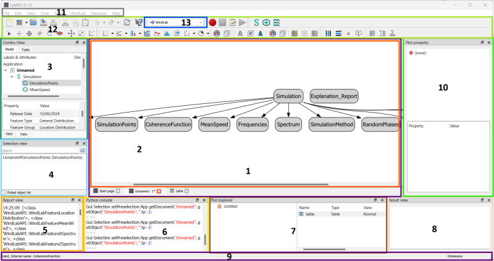Collapse the Unnamed document tree node
The height and width of the screenshot is (261, 494).
6,70
